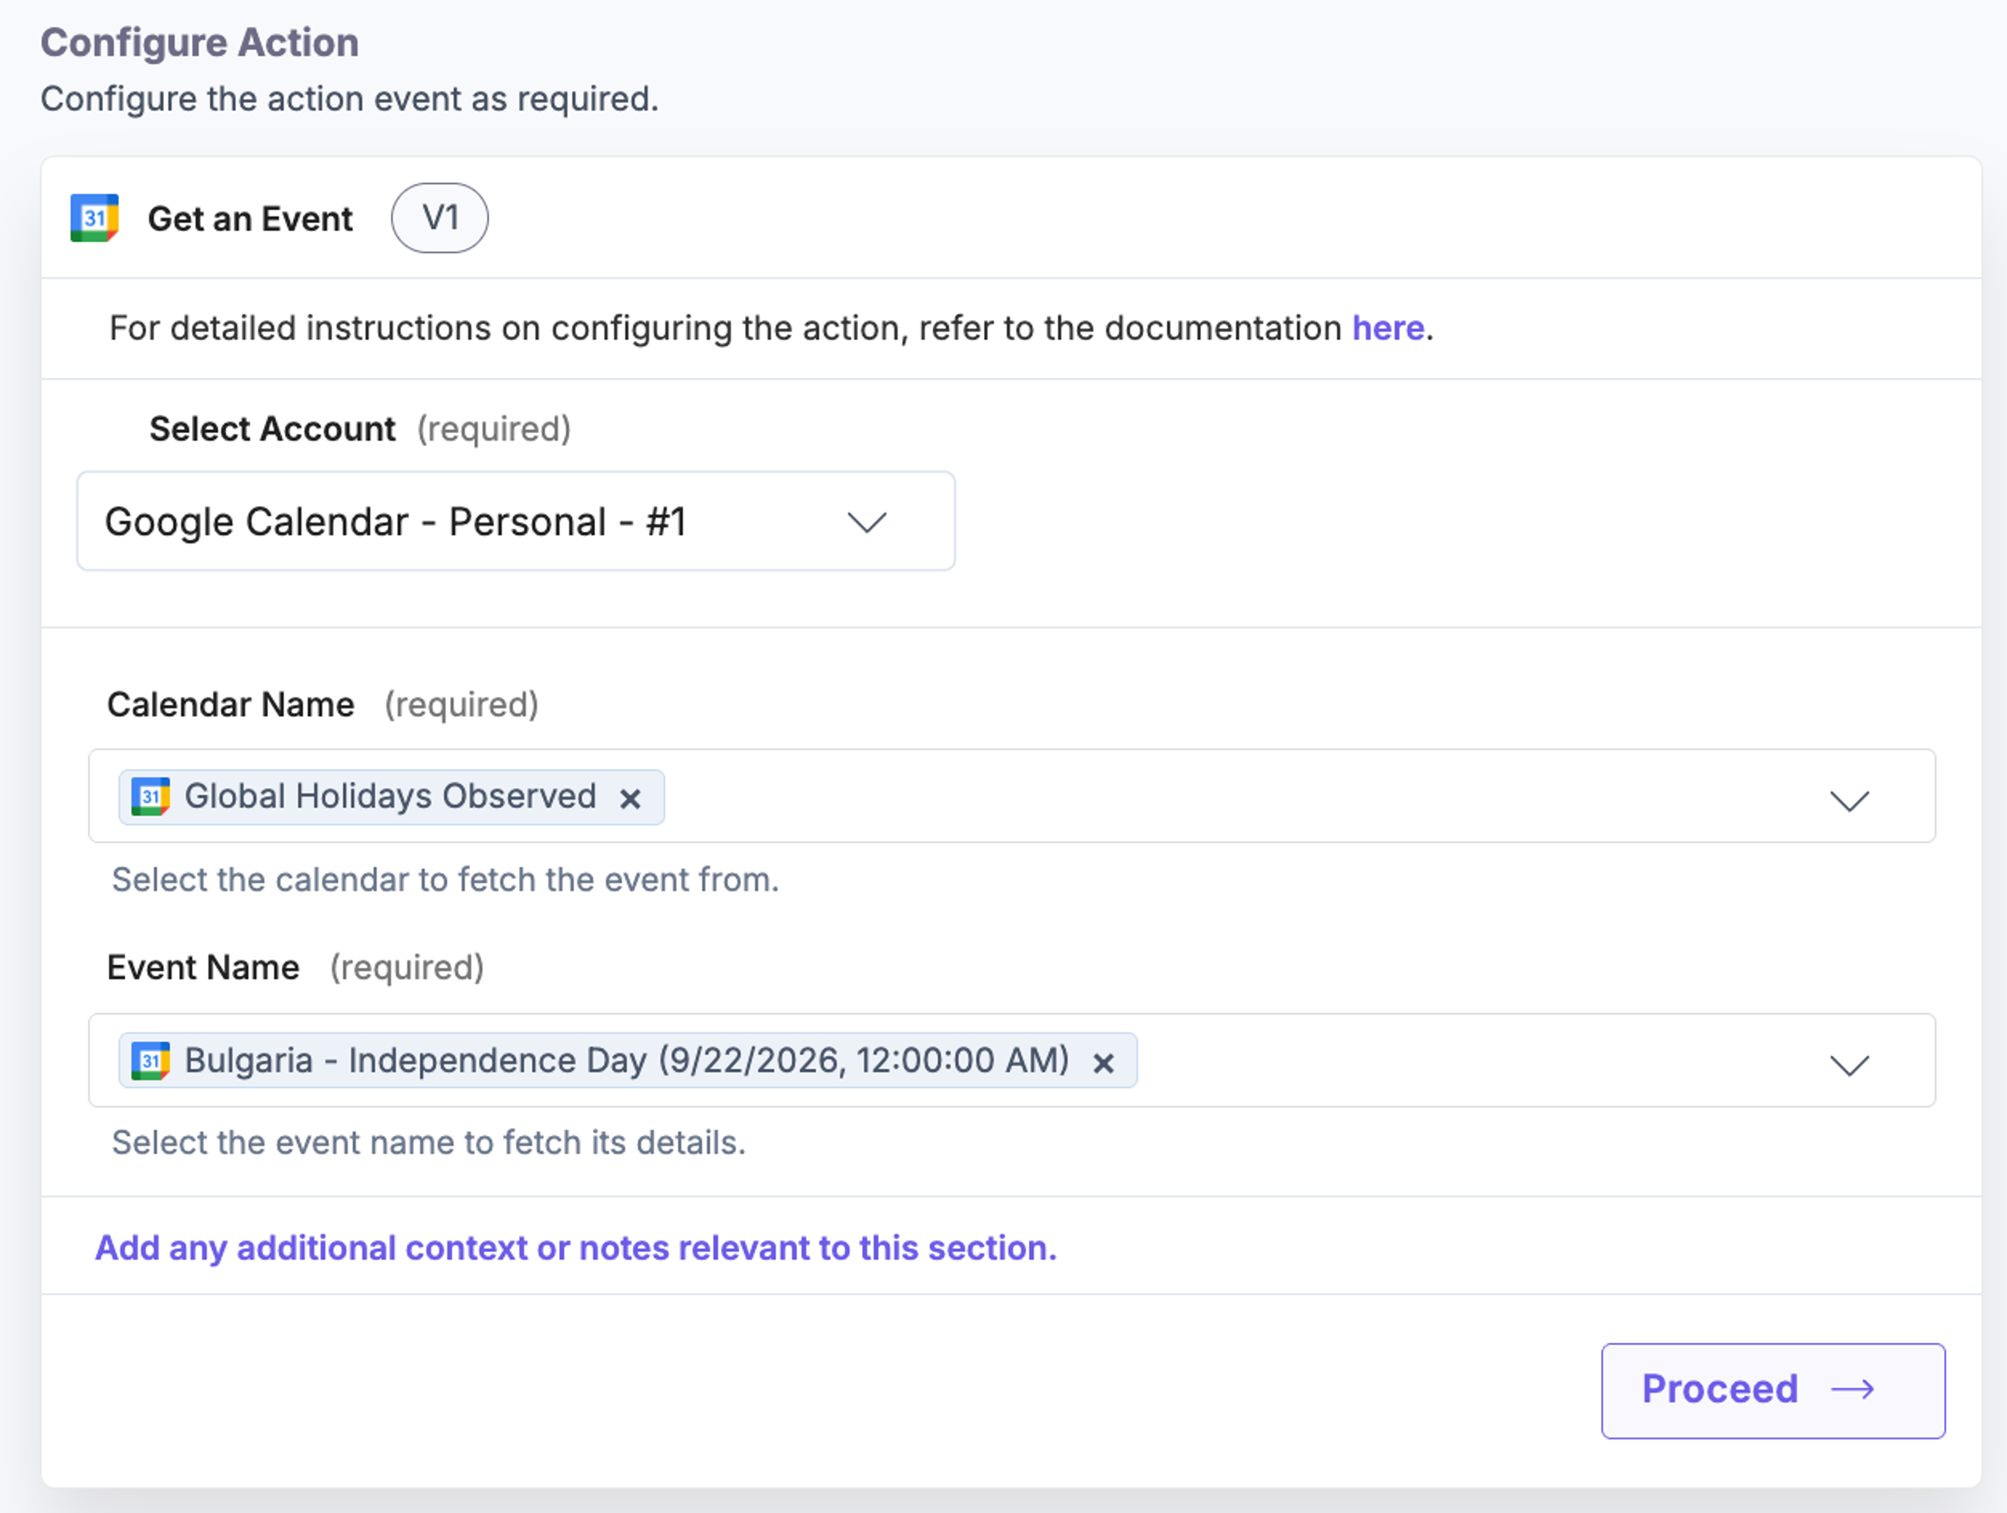This screenshot has height=1513, width=2007.
Task: Select the Bulgaria - Independence Day chip text
Action: click(x=627, y=1060)
